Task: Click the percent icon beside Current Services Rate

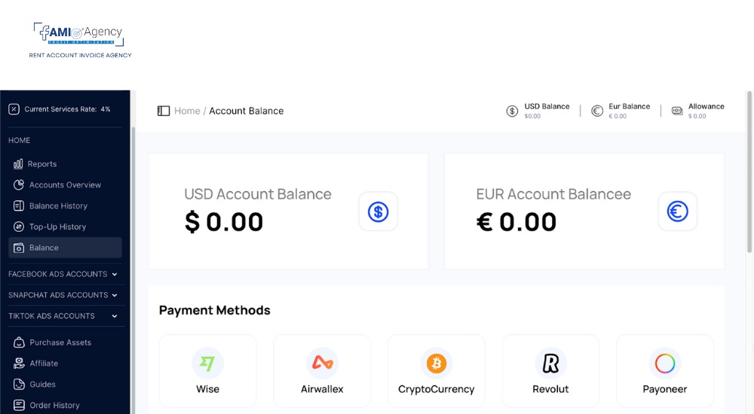Action: click(x=14, y=109)
